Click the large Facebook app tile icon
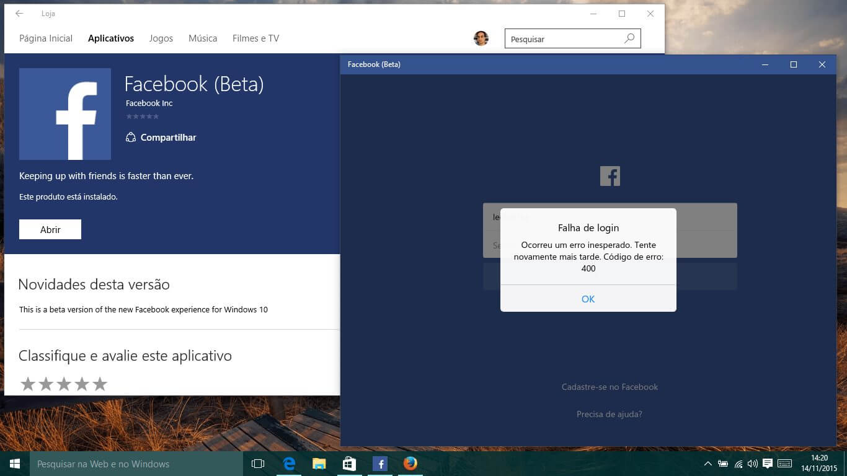The height and width of the screenshot is (476, 847). [x=65, y=114]
